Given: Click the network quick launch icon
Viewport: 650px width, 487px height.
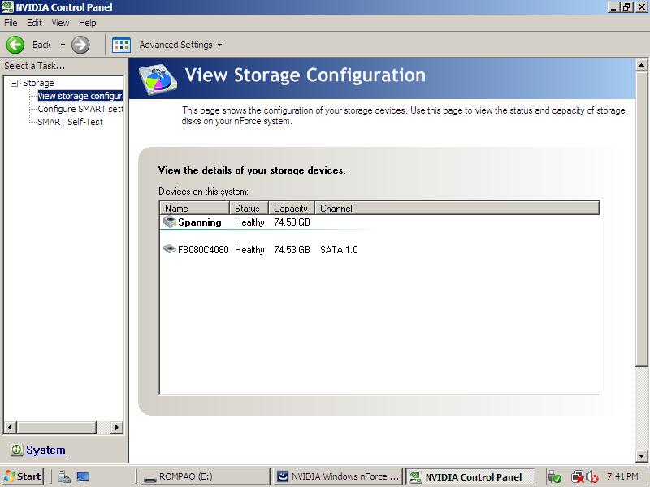Looking at the screenshot, I should point(64,476).
